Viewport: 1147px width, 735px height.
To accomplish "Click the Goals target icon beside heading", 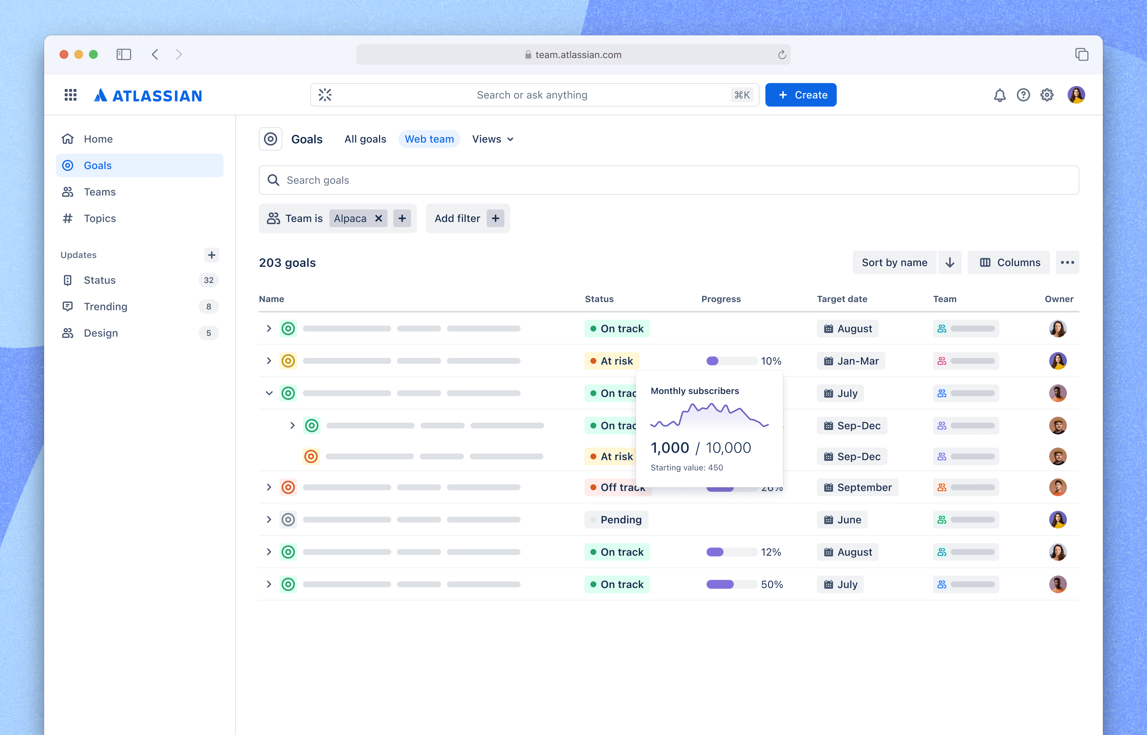I will [271, 139].
